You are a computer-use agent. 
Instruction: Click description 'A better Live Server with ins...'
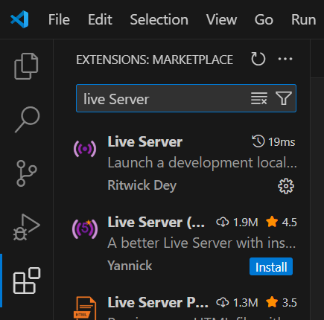tap(202, 243)
